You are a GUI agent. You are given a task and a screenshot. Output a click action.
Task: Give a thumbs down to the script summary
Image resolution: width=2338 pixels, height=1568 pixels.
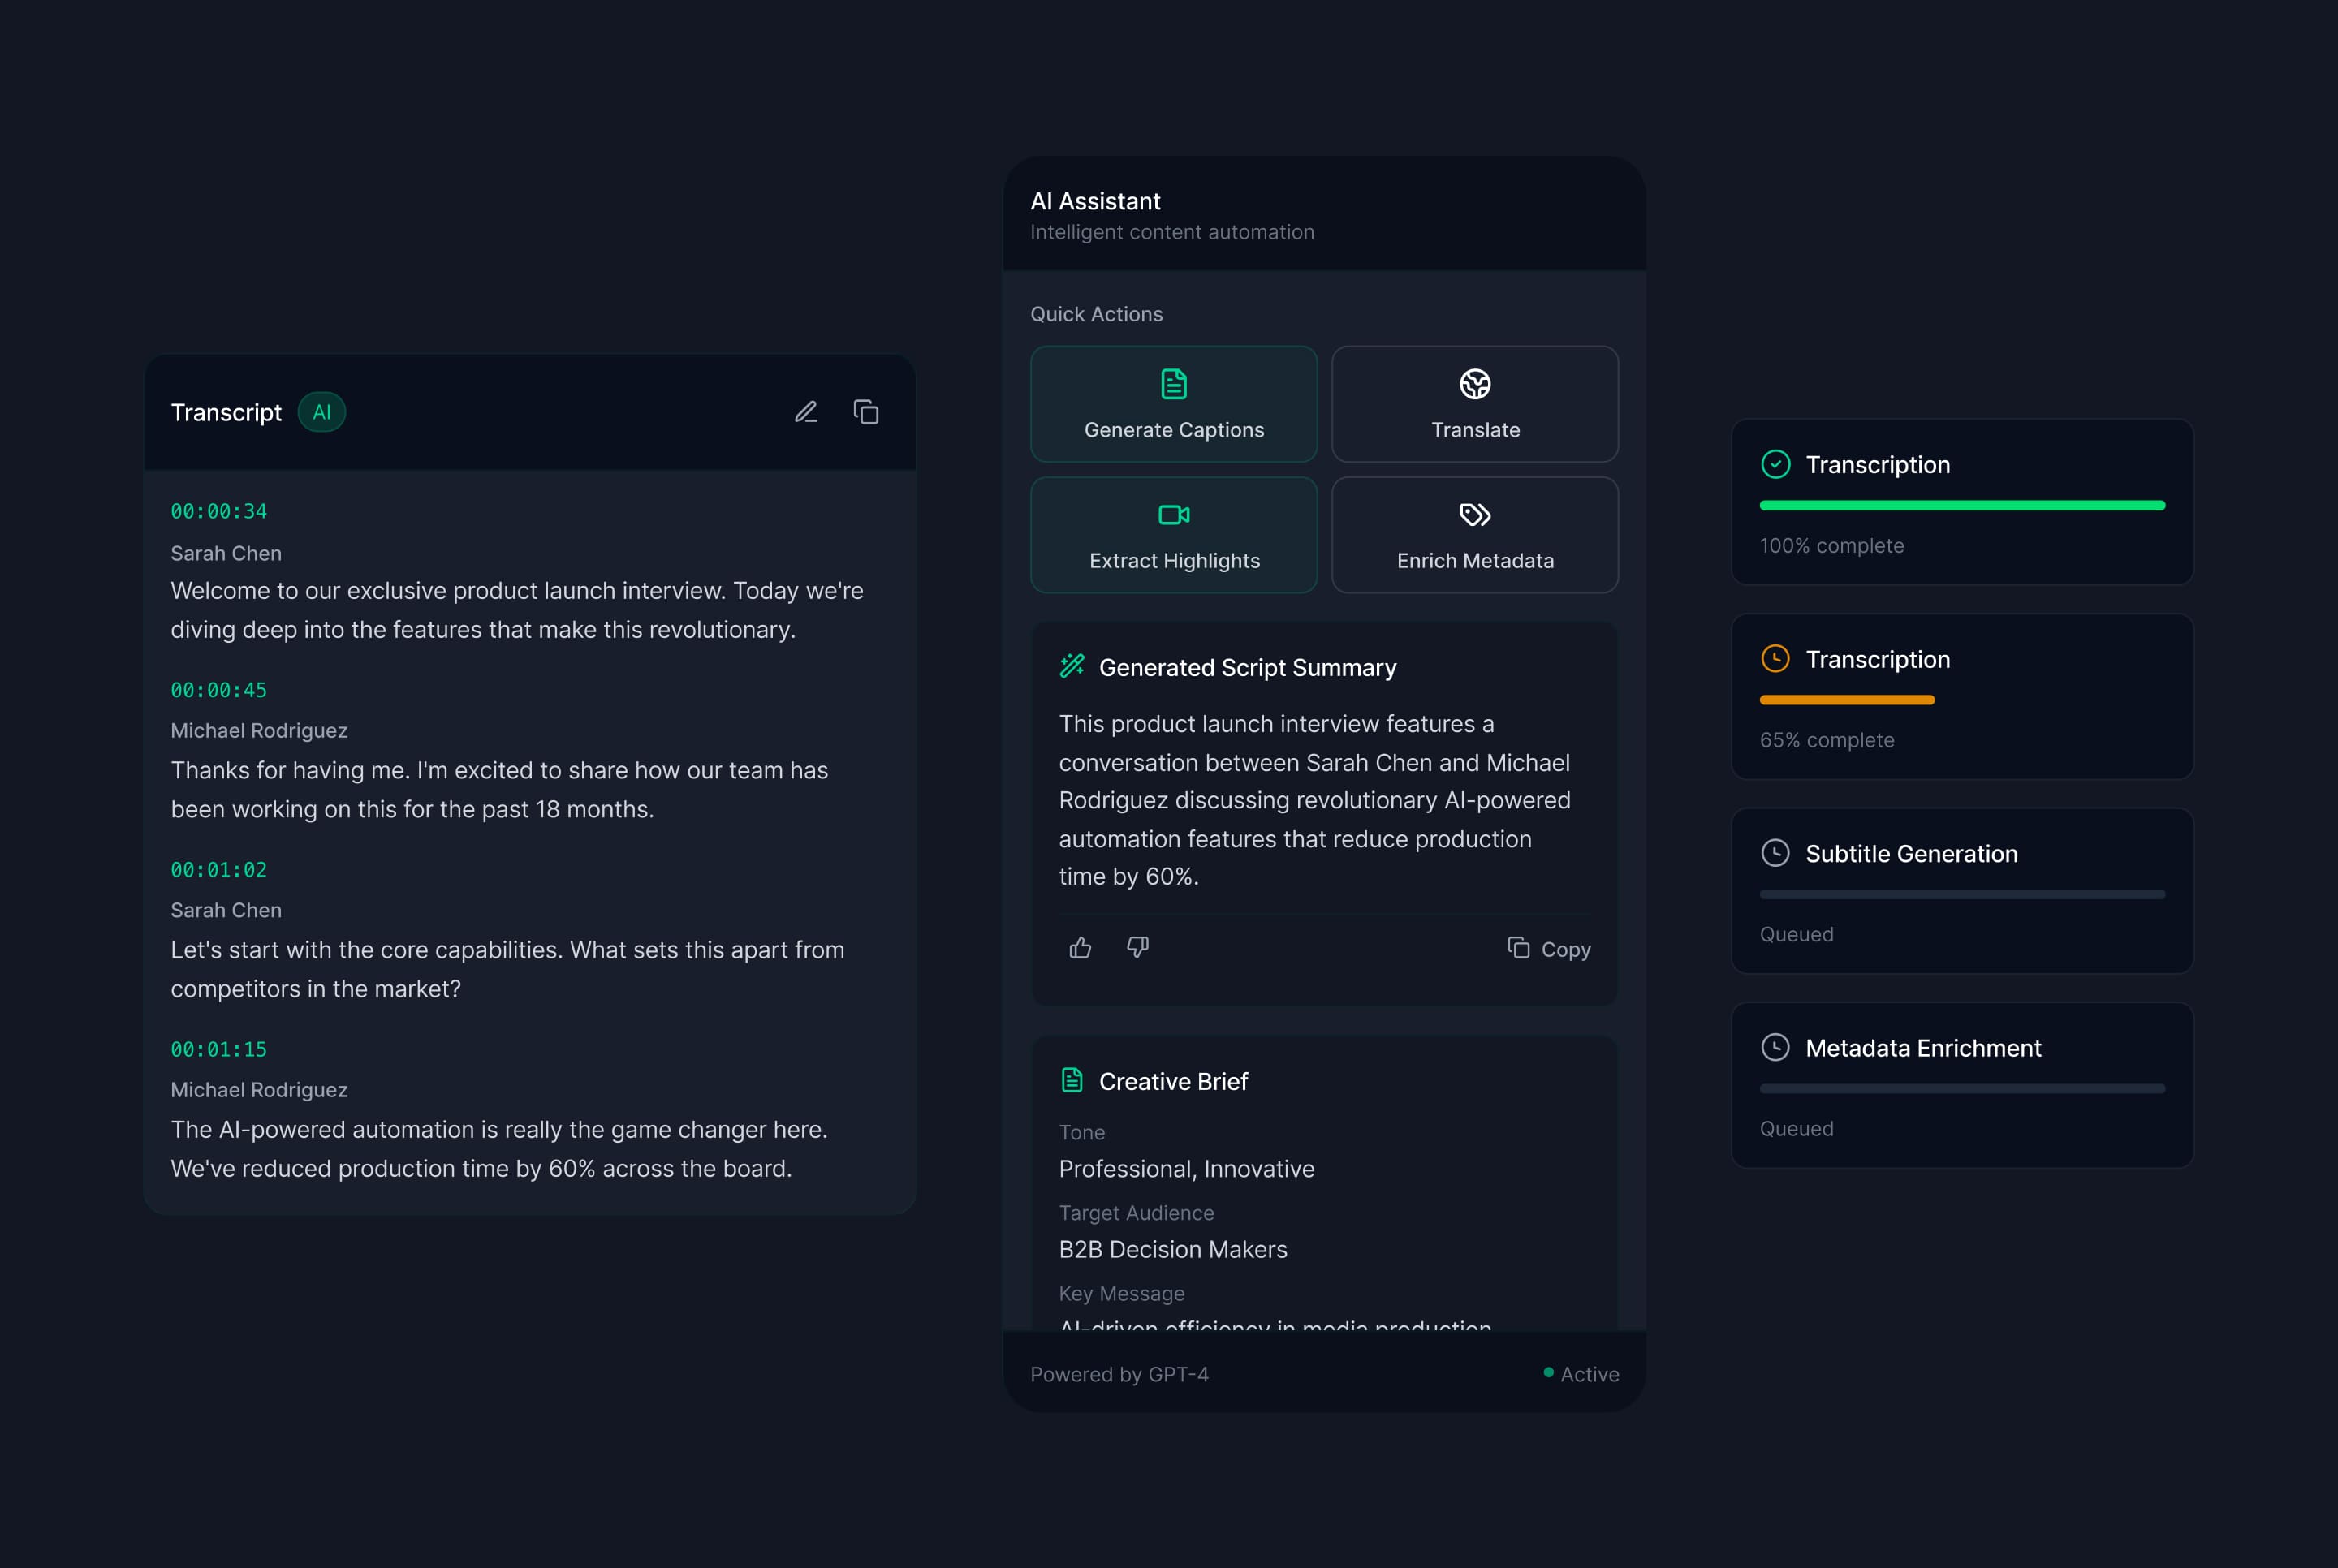click(x=1137, y=948)
